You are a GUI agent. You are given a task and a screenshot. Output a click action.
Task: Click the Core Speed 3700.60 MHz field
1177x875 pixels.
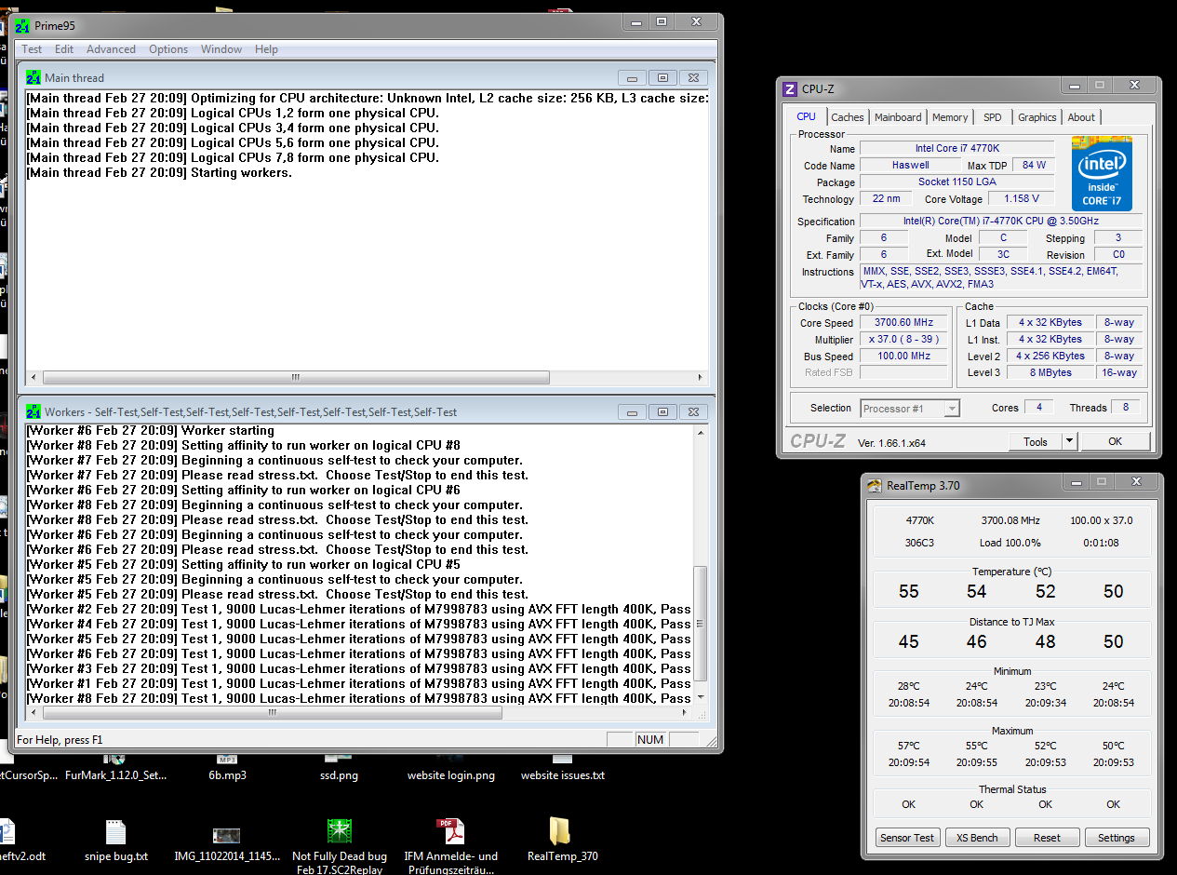tap(903, 323)
